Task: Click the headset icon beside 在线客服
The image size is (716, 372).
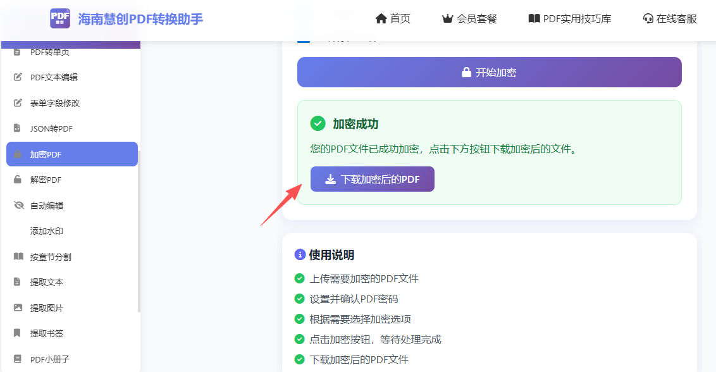Action: pos(648,19)
